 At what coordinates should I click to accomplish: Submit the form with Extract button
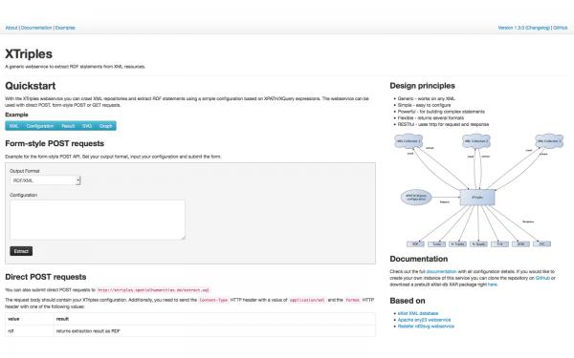coord(21,251)
